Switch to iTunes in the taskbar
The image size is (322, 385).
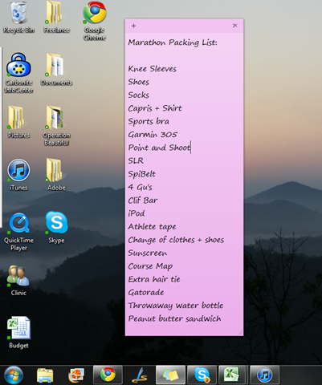click(264, 375)
